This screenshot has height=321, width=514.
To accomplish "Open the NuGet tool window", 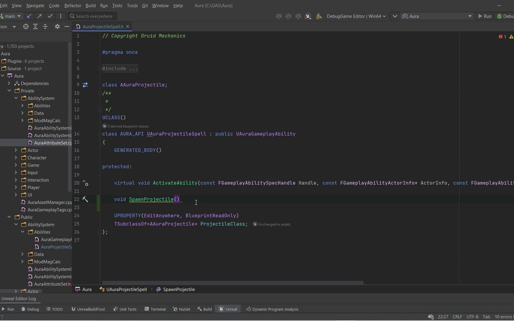I will pyautogui.click(x=181, y=309).
